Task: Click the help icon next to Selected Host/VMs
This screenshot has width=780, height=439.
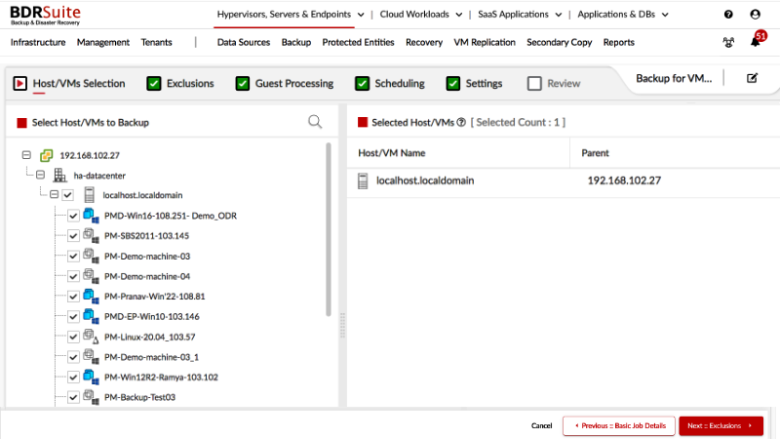Action: pyautogui.click(x=460, y=123)
